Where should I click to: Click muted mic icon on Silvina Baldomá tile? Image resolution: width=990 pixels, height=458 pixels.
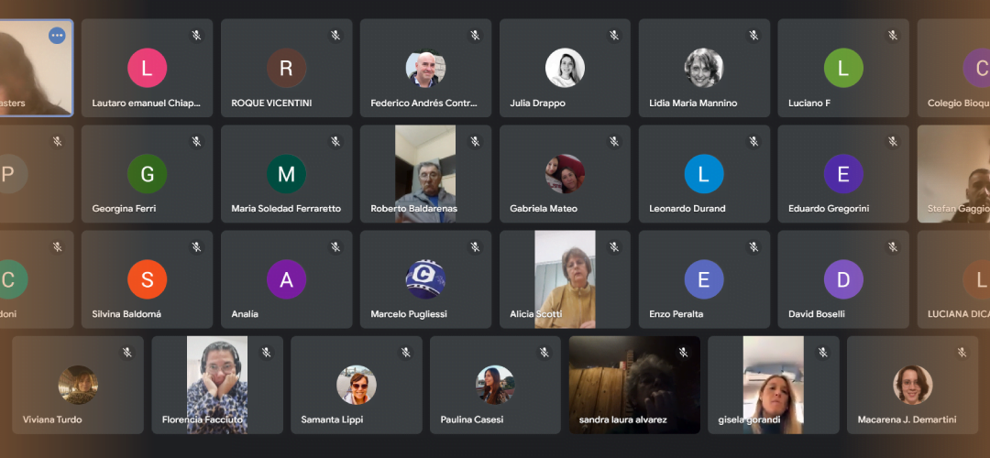(x=196, y=246)
